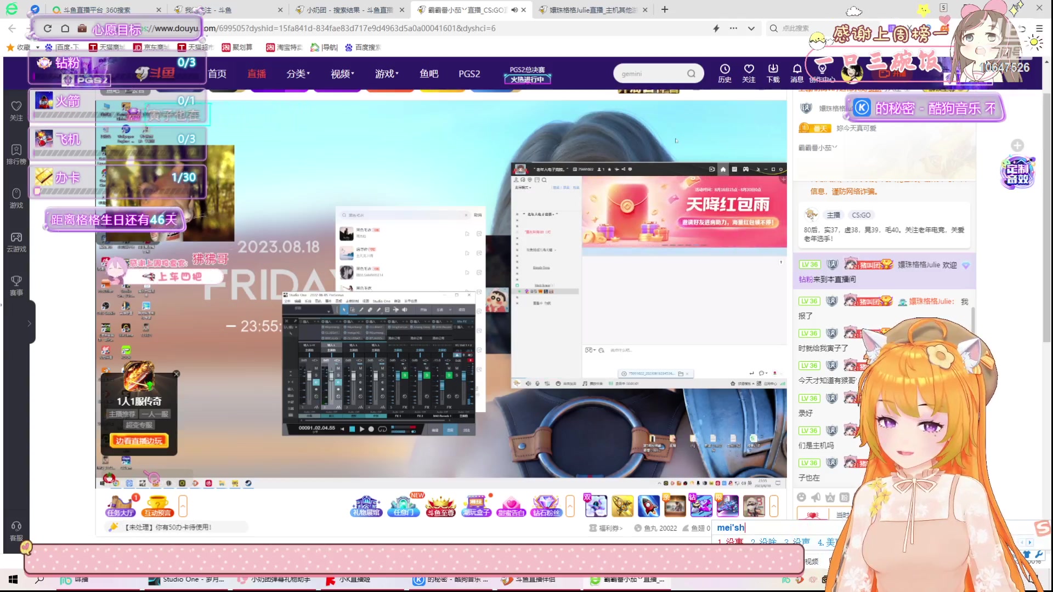The image size is (1053, 592).
Task: Open the 任意门 portal icon
Action: click(404, 506)
